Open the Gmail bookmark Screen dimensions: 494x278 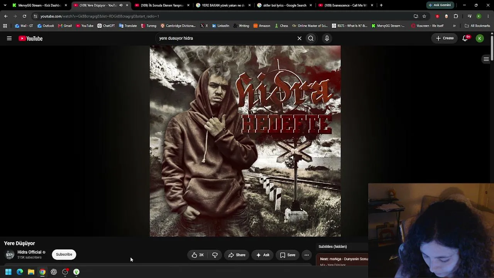(65, 26)
